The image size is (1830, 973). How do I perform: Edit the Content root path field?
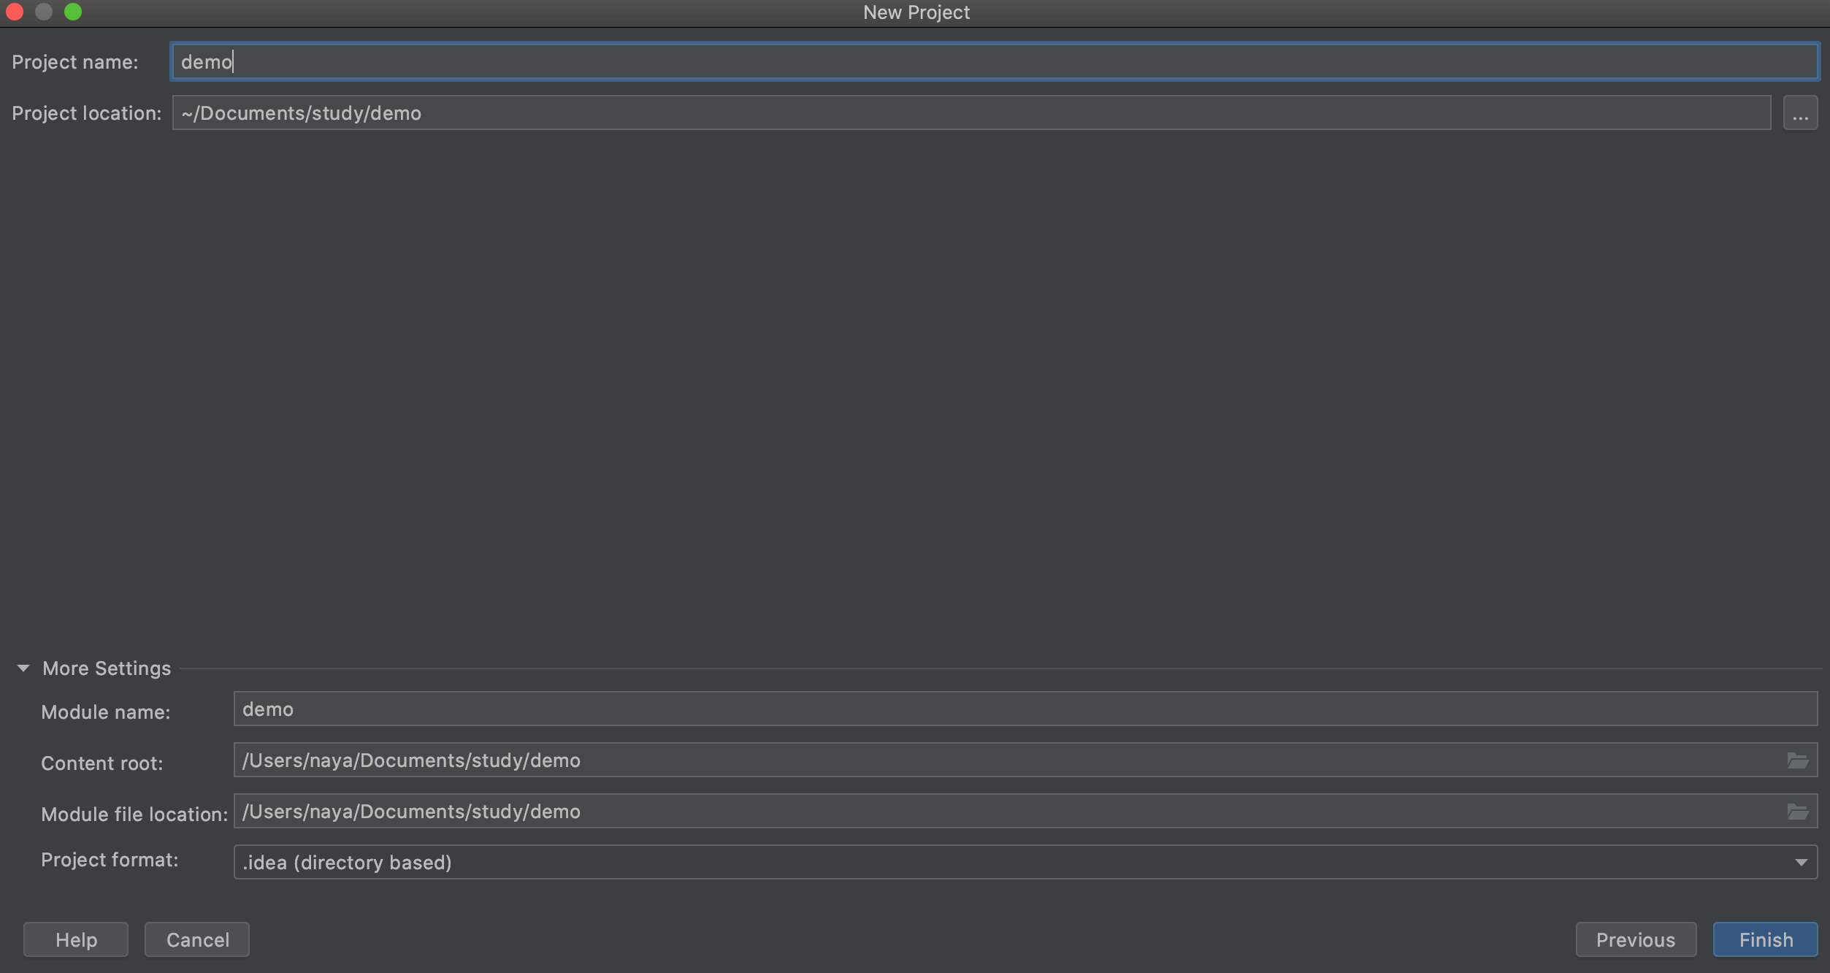coord(1008,760)
